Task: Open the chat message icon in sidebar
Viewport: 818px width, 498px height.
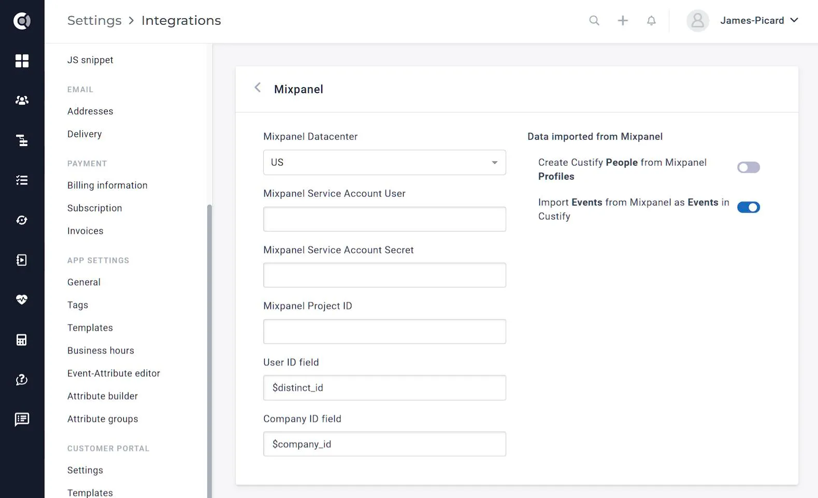Action: pyautogui.click(x=22, y=419)
